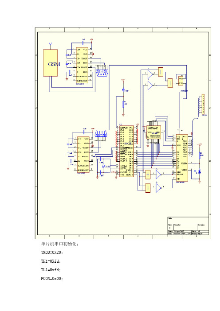
Task: Click the central microcontroller chip
Action: tap(127, 152)
